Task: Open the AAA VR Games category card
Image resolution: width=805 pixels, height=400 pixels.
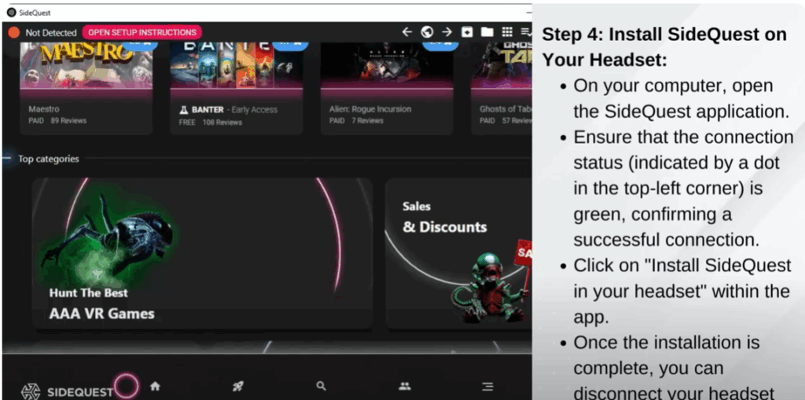Action: [x=202, y=253]
